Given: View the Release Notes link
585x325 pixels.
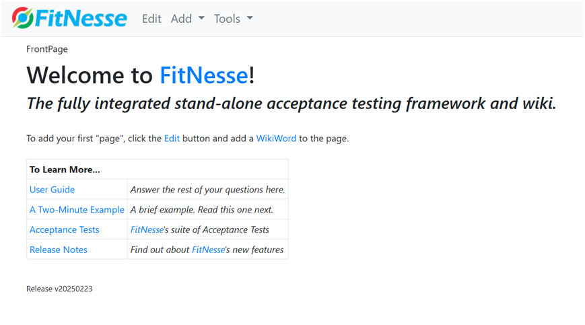Looking at the screenshot, I should 59,250.
